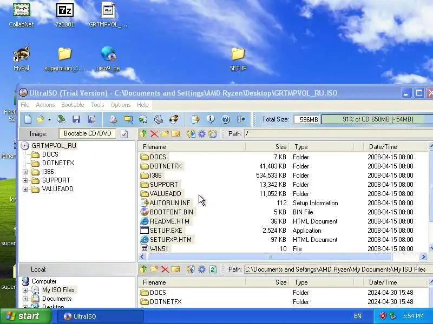433x324 pixels.
Task: Click the New image toolbar icon
Action: pos(28,119)
